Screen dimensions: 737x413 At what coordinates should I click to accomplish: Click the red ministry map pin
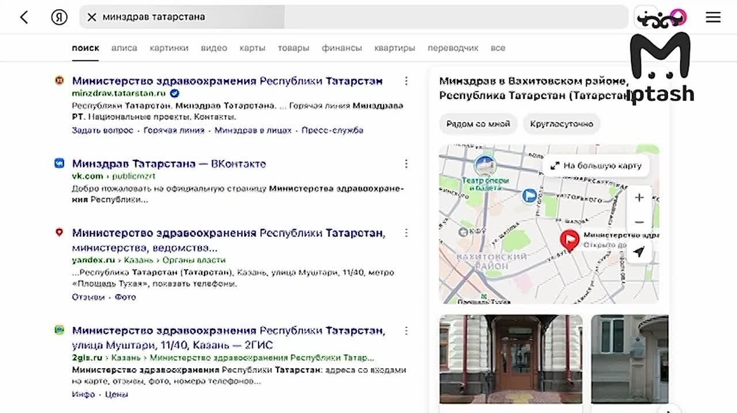[x=569, y=239]
